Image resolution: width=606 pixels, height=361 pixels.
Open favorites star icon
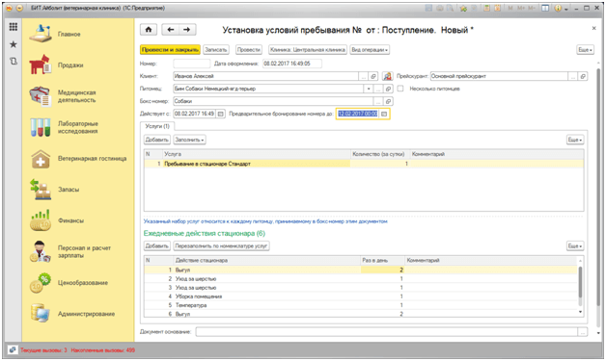14,44
